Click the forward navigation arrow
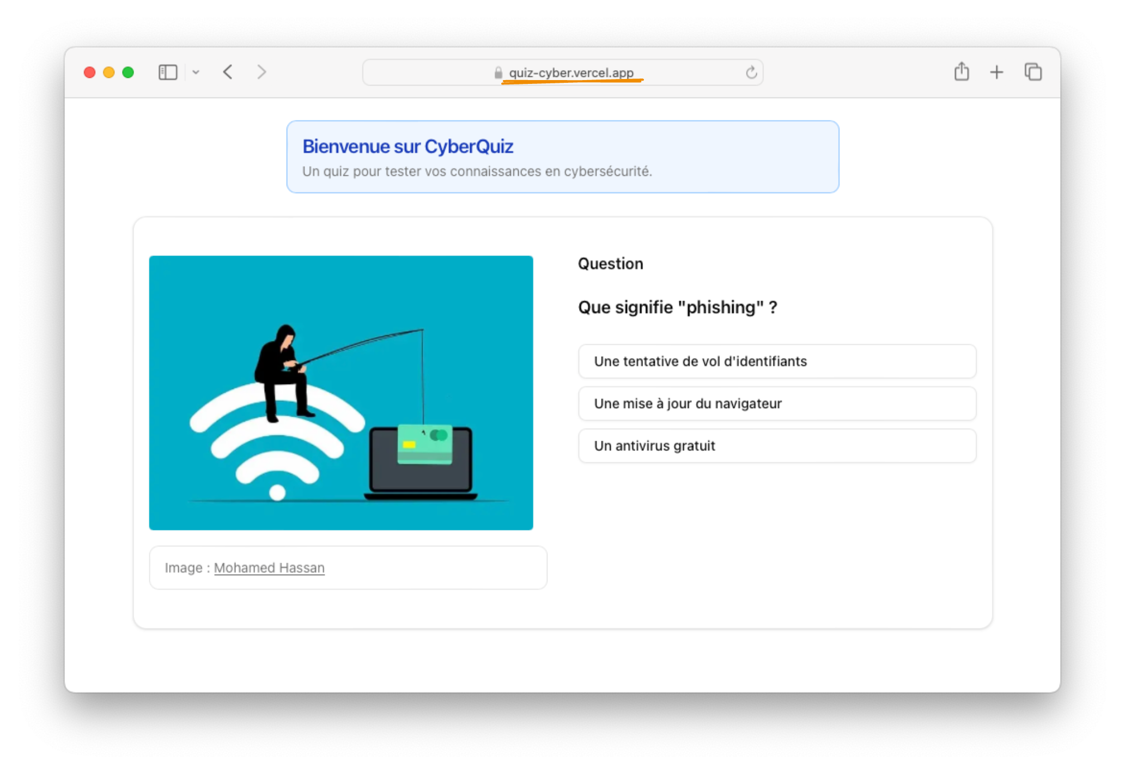 [262, 71]
